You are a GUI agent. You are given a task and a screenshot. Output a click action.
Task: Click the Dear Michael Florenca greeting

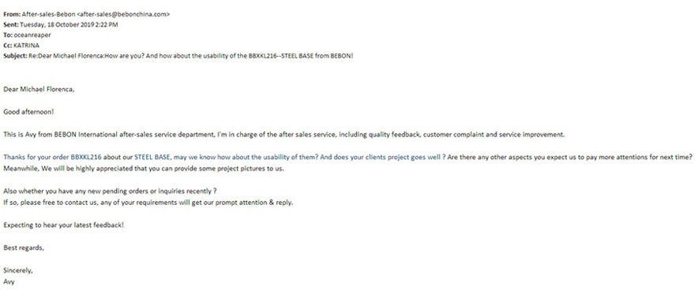[39, 89]
